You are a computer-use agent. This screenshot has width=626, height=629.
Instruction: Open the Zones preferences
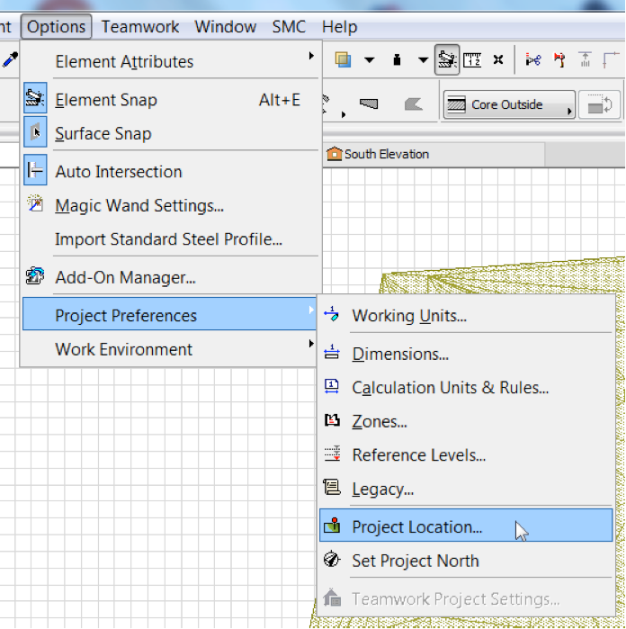point(466,421)
